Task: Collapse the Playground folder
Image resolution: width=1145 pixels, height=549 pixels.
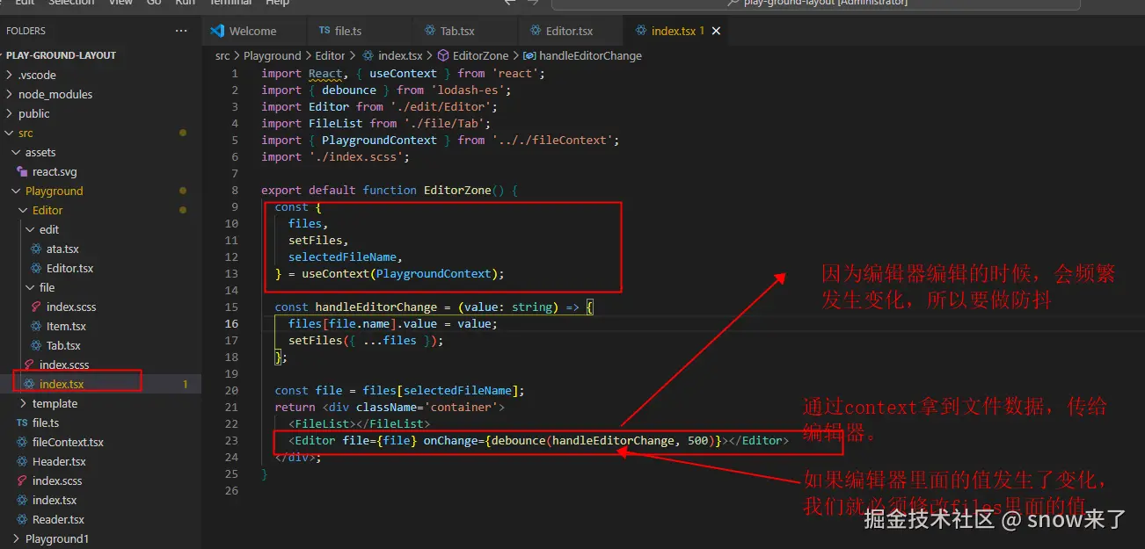Action: [54, 191]
